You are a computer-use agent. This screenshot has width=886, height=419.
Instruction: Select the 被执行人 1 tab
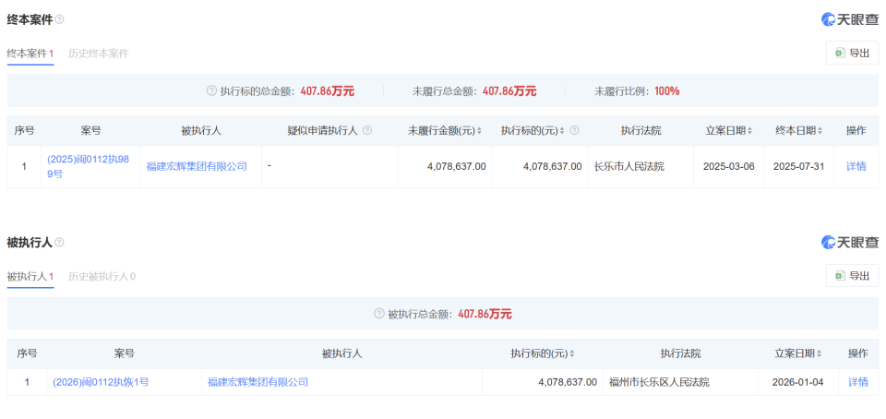pyautogui.click(x=30, y=277)
